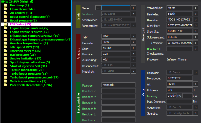Open the arrow beside Modelljahr field

click(133, 71)
